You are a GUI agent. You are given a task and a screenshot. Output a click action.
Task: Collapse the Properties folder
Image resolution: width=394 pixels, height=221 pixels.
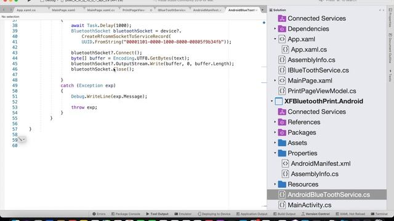tap(275, 153)
